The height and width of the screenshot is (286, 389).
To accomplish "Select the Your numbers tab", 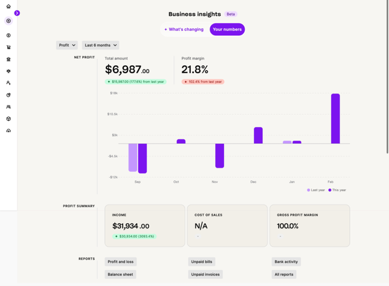I will coord(227,29).
